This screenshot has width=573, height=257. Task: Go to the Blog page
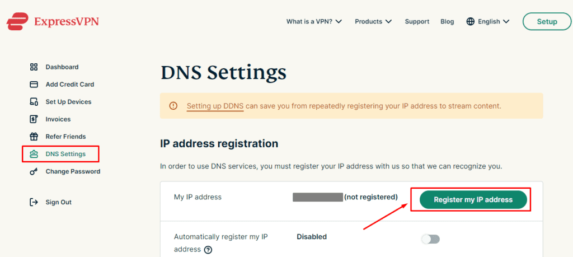pos(447,22)
